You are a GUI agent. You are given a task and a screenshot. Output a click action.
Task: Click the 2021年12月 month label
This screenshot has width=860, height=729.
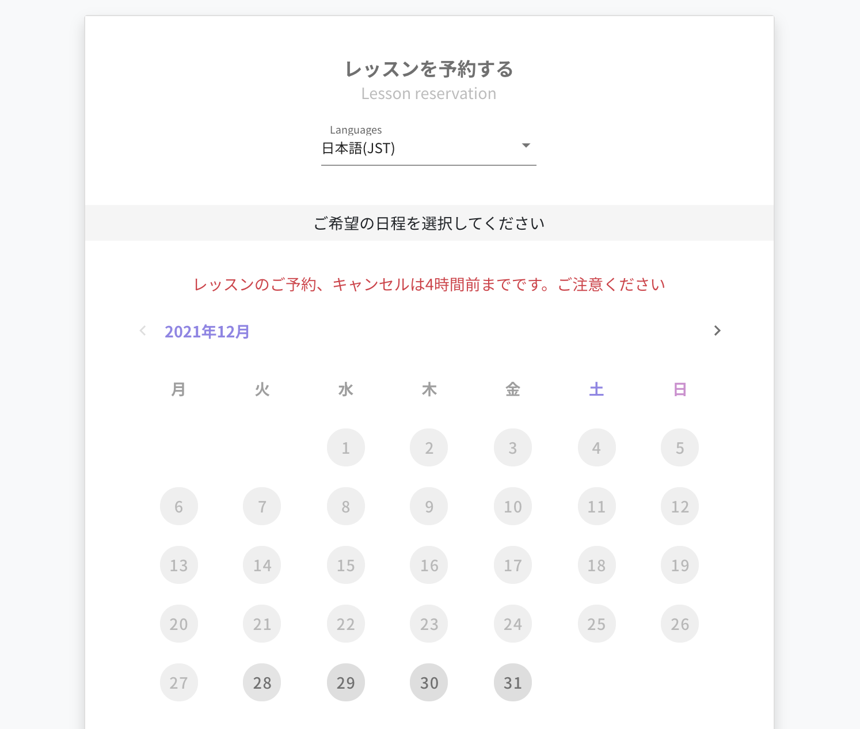207,332
